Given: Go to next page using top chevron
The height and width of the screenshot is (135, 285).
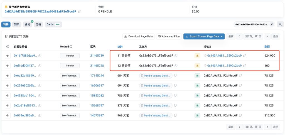Looking at the screenshot, I should [267, 36].
